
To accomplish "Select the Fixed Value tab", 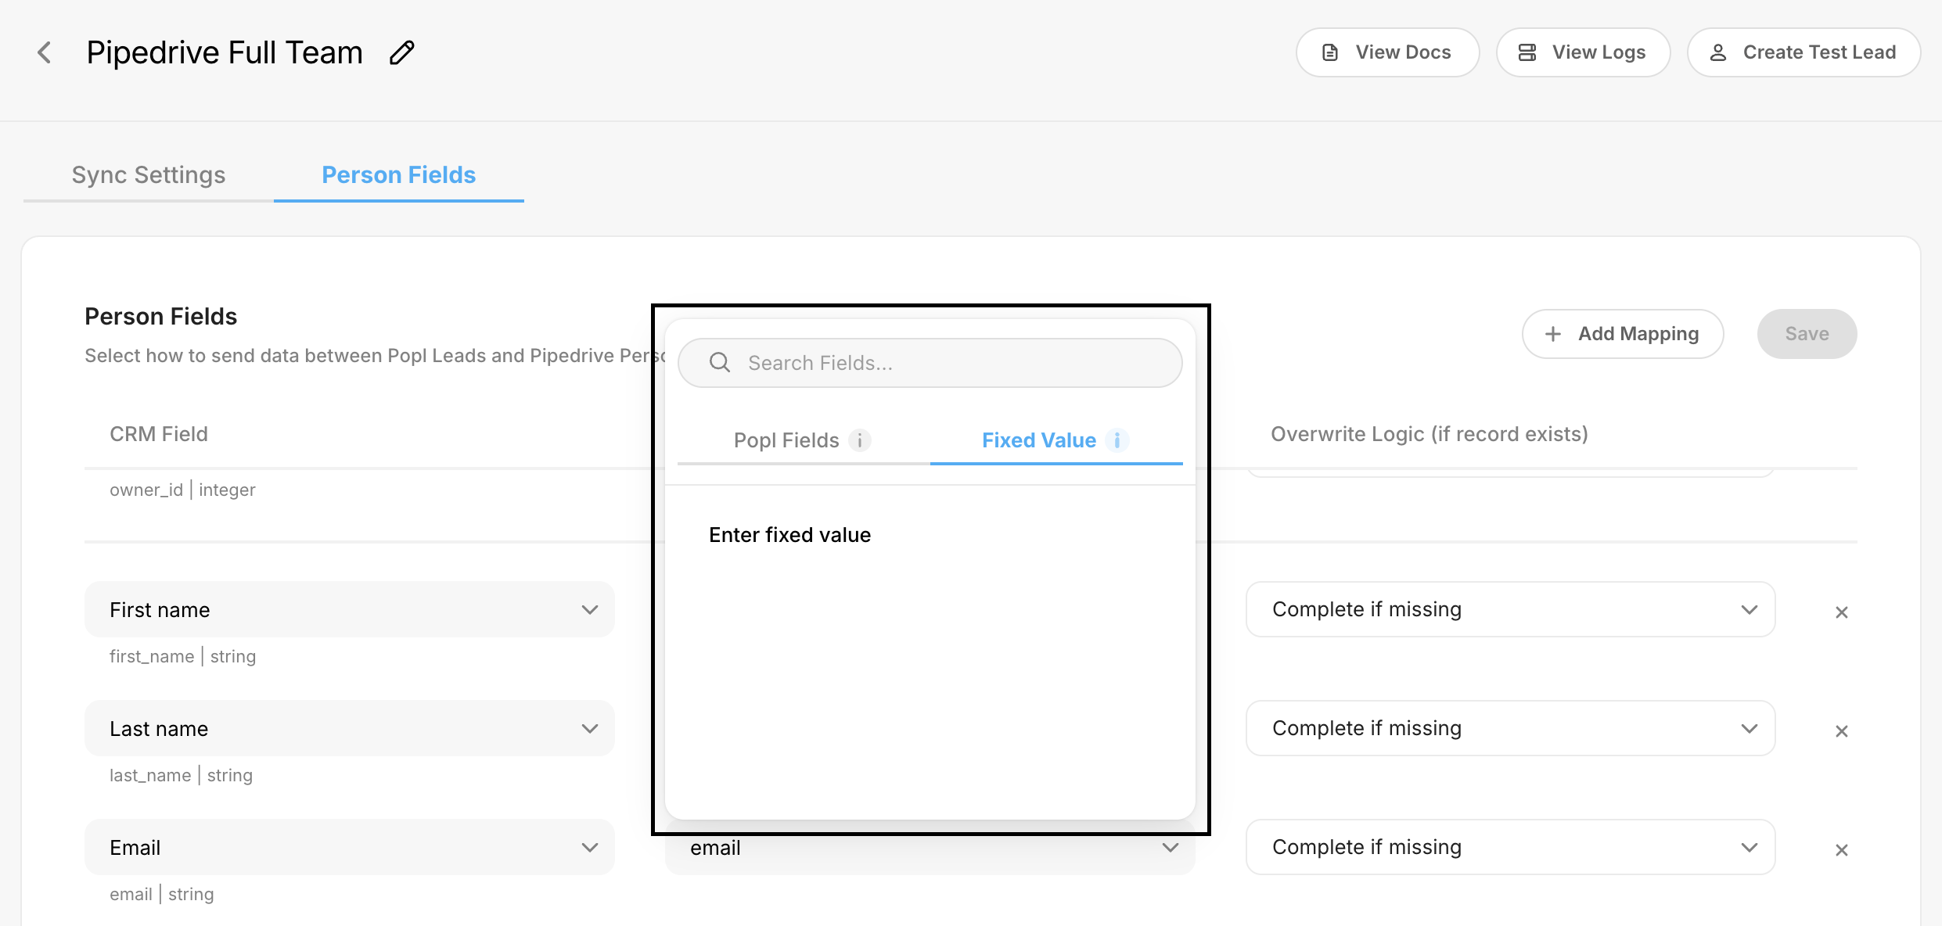I will click(x=1038, y=440).
